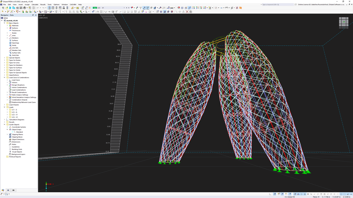Select the CAD-BIM menu item
This screenshot has width=353, height=198.
click(73, 4)
